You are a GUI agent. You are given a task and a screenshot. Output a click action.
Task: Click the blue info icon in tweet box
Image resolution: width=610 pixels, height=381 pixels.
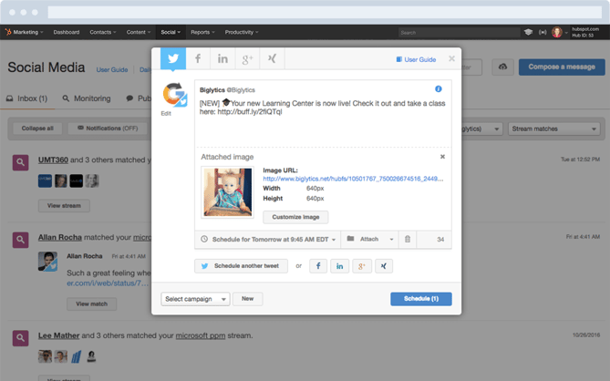439,89
